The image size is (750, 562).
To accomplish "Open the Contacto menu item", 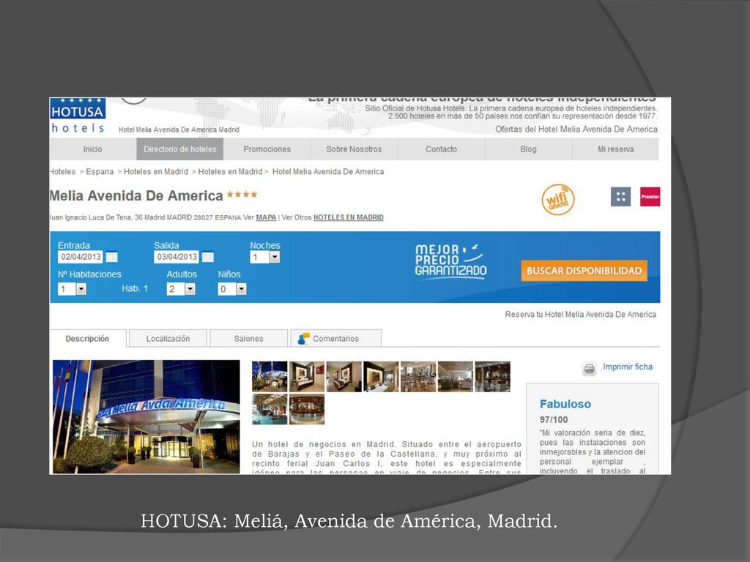I will 441,149.
